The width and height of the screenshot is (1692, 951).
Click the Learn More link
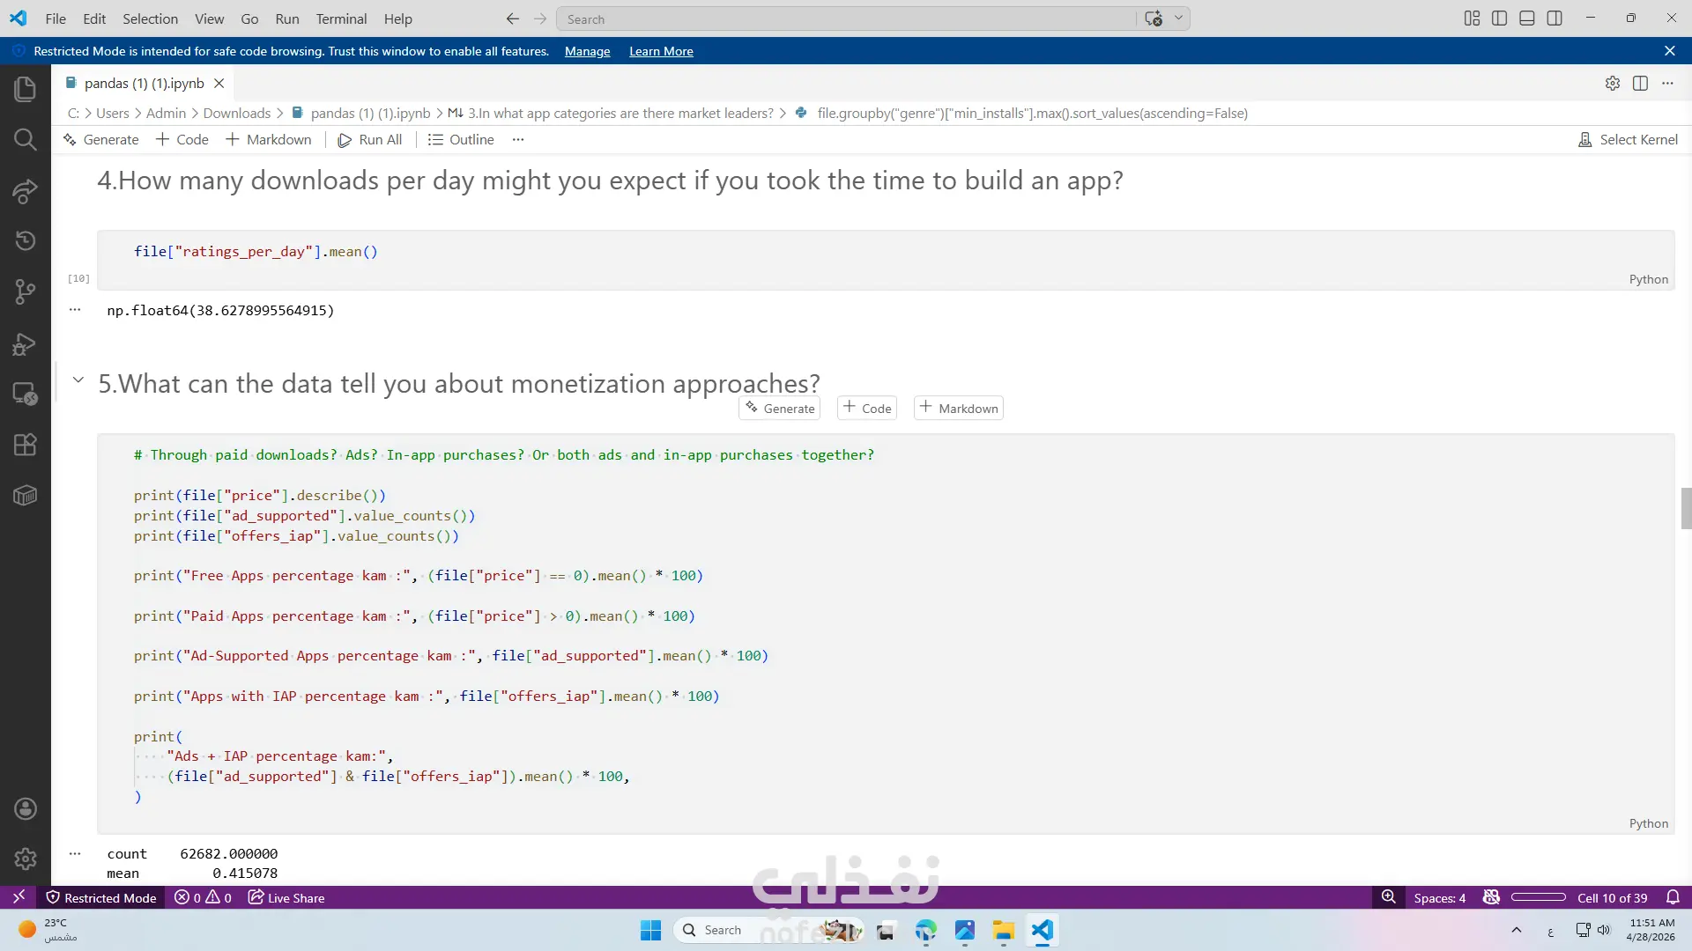[661, 51]
